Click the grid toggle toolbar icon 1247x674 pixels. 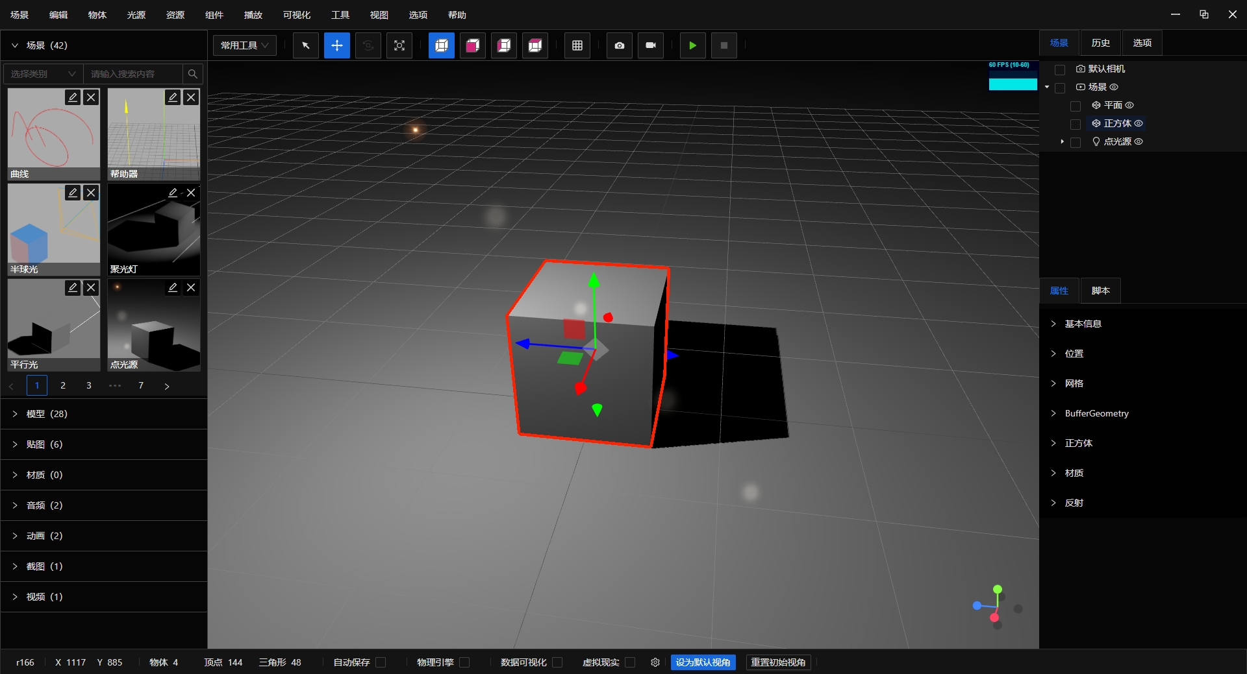pyautogui.click(x=577, y=45)
